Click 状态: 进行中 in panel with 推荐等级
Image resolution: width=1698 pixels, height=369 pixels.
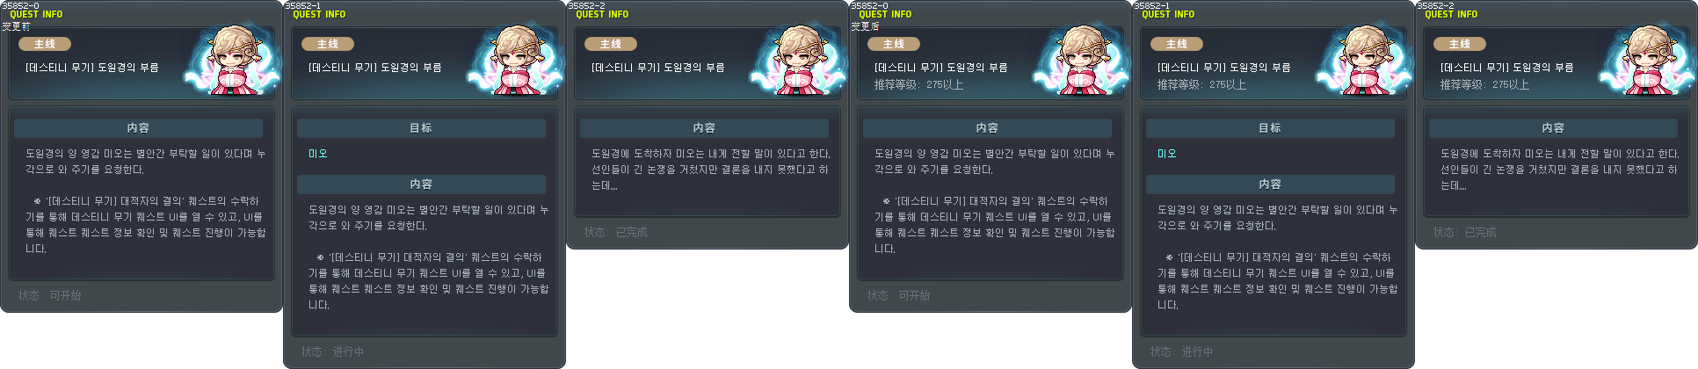point(1182,352)
